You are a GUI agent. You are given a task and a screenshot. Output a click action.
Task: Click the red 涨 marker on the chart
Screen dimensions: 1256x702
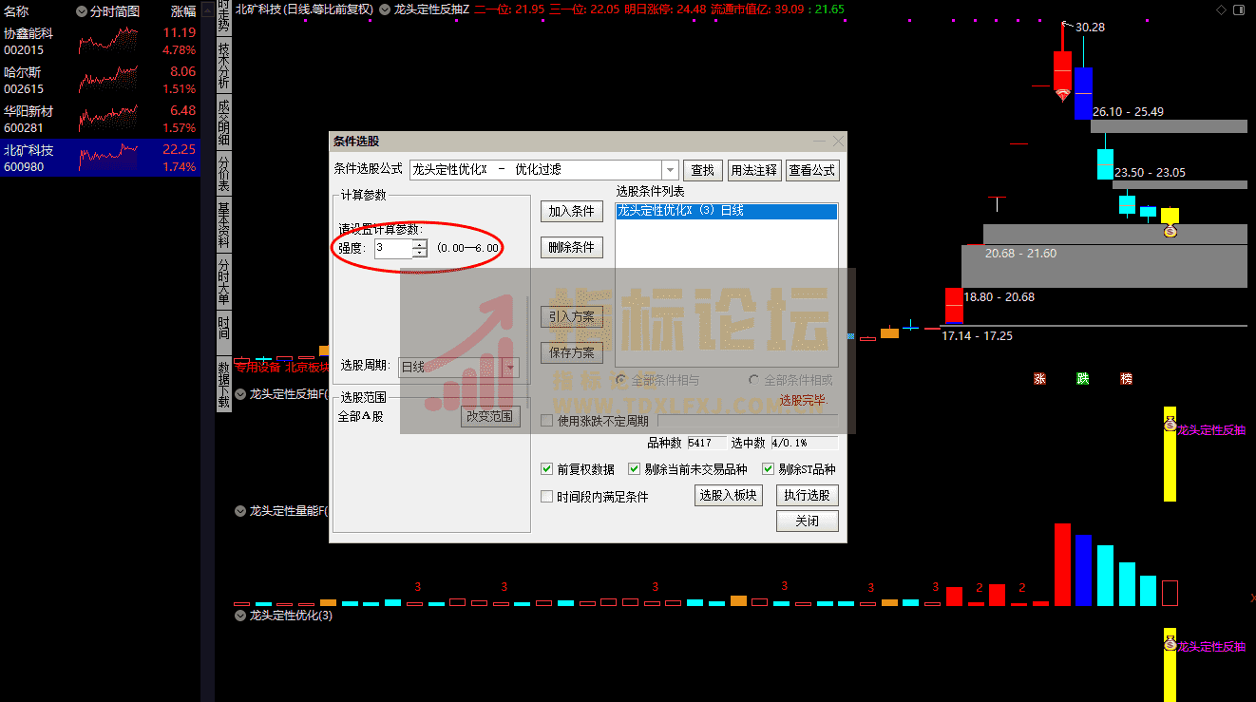click(x=1039, y=378)
